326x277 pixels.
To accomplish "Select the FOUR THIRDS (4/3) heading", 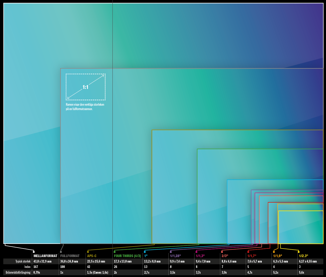I will pyautogui.click(x=127, y=256).
